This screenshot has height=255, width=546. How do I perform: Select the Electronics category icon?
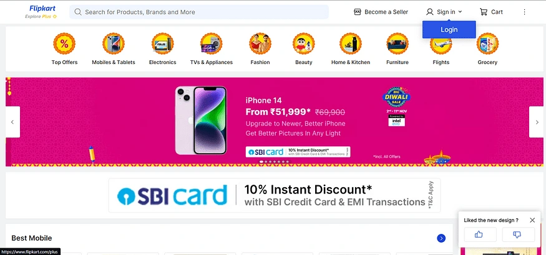click(x=163, y=44)
